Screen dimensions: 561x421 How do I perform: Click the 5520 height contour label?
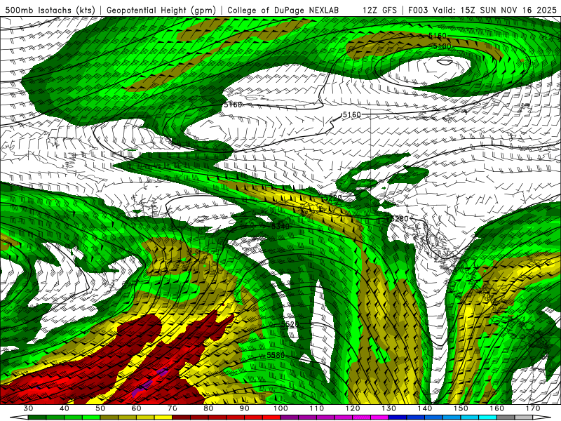tap(290, 324)
